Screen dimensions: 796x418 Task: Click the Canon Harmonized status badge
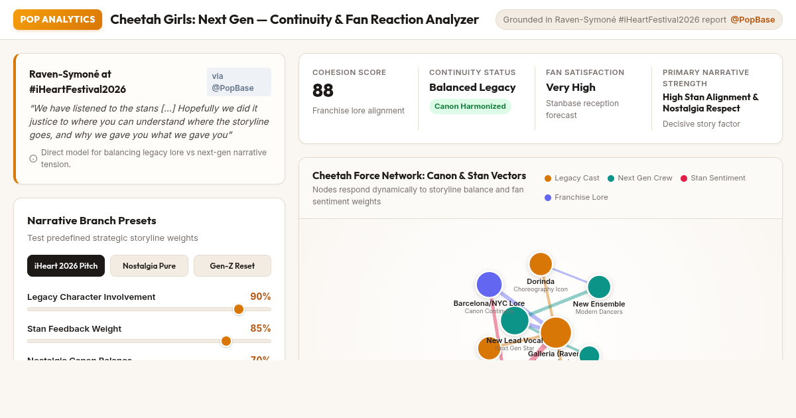tap(470, 106)
